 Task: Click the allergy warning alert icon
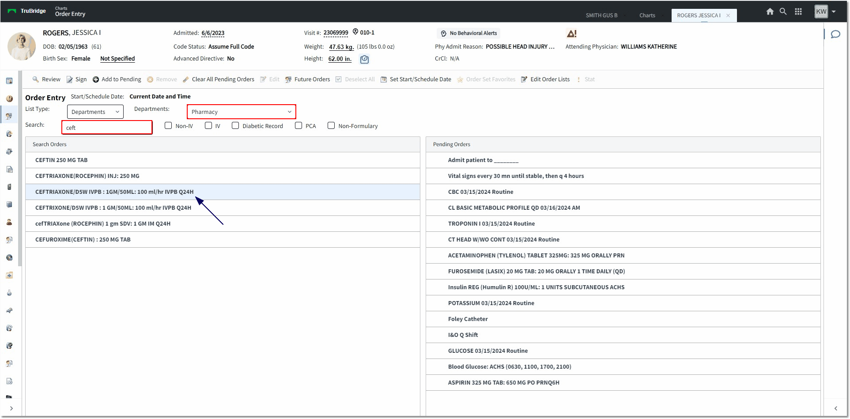(x=571, y=33)
